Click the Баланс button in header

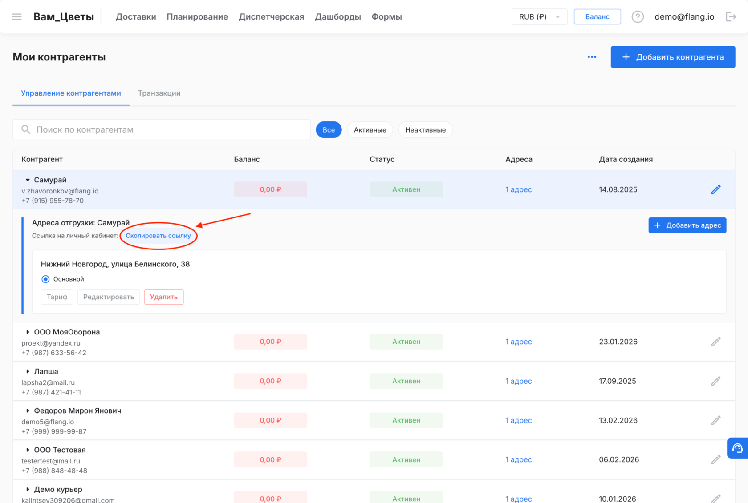click(597, 17)
